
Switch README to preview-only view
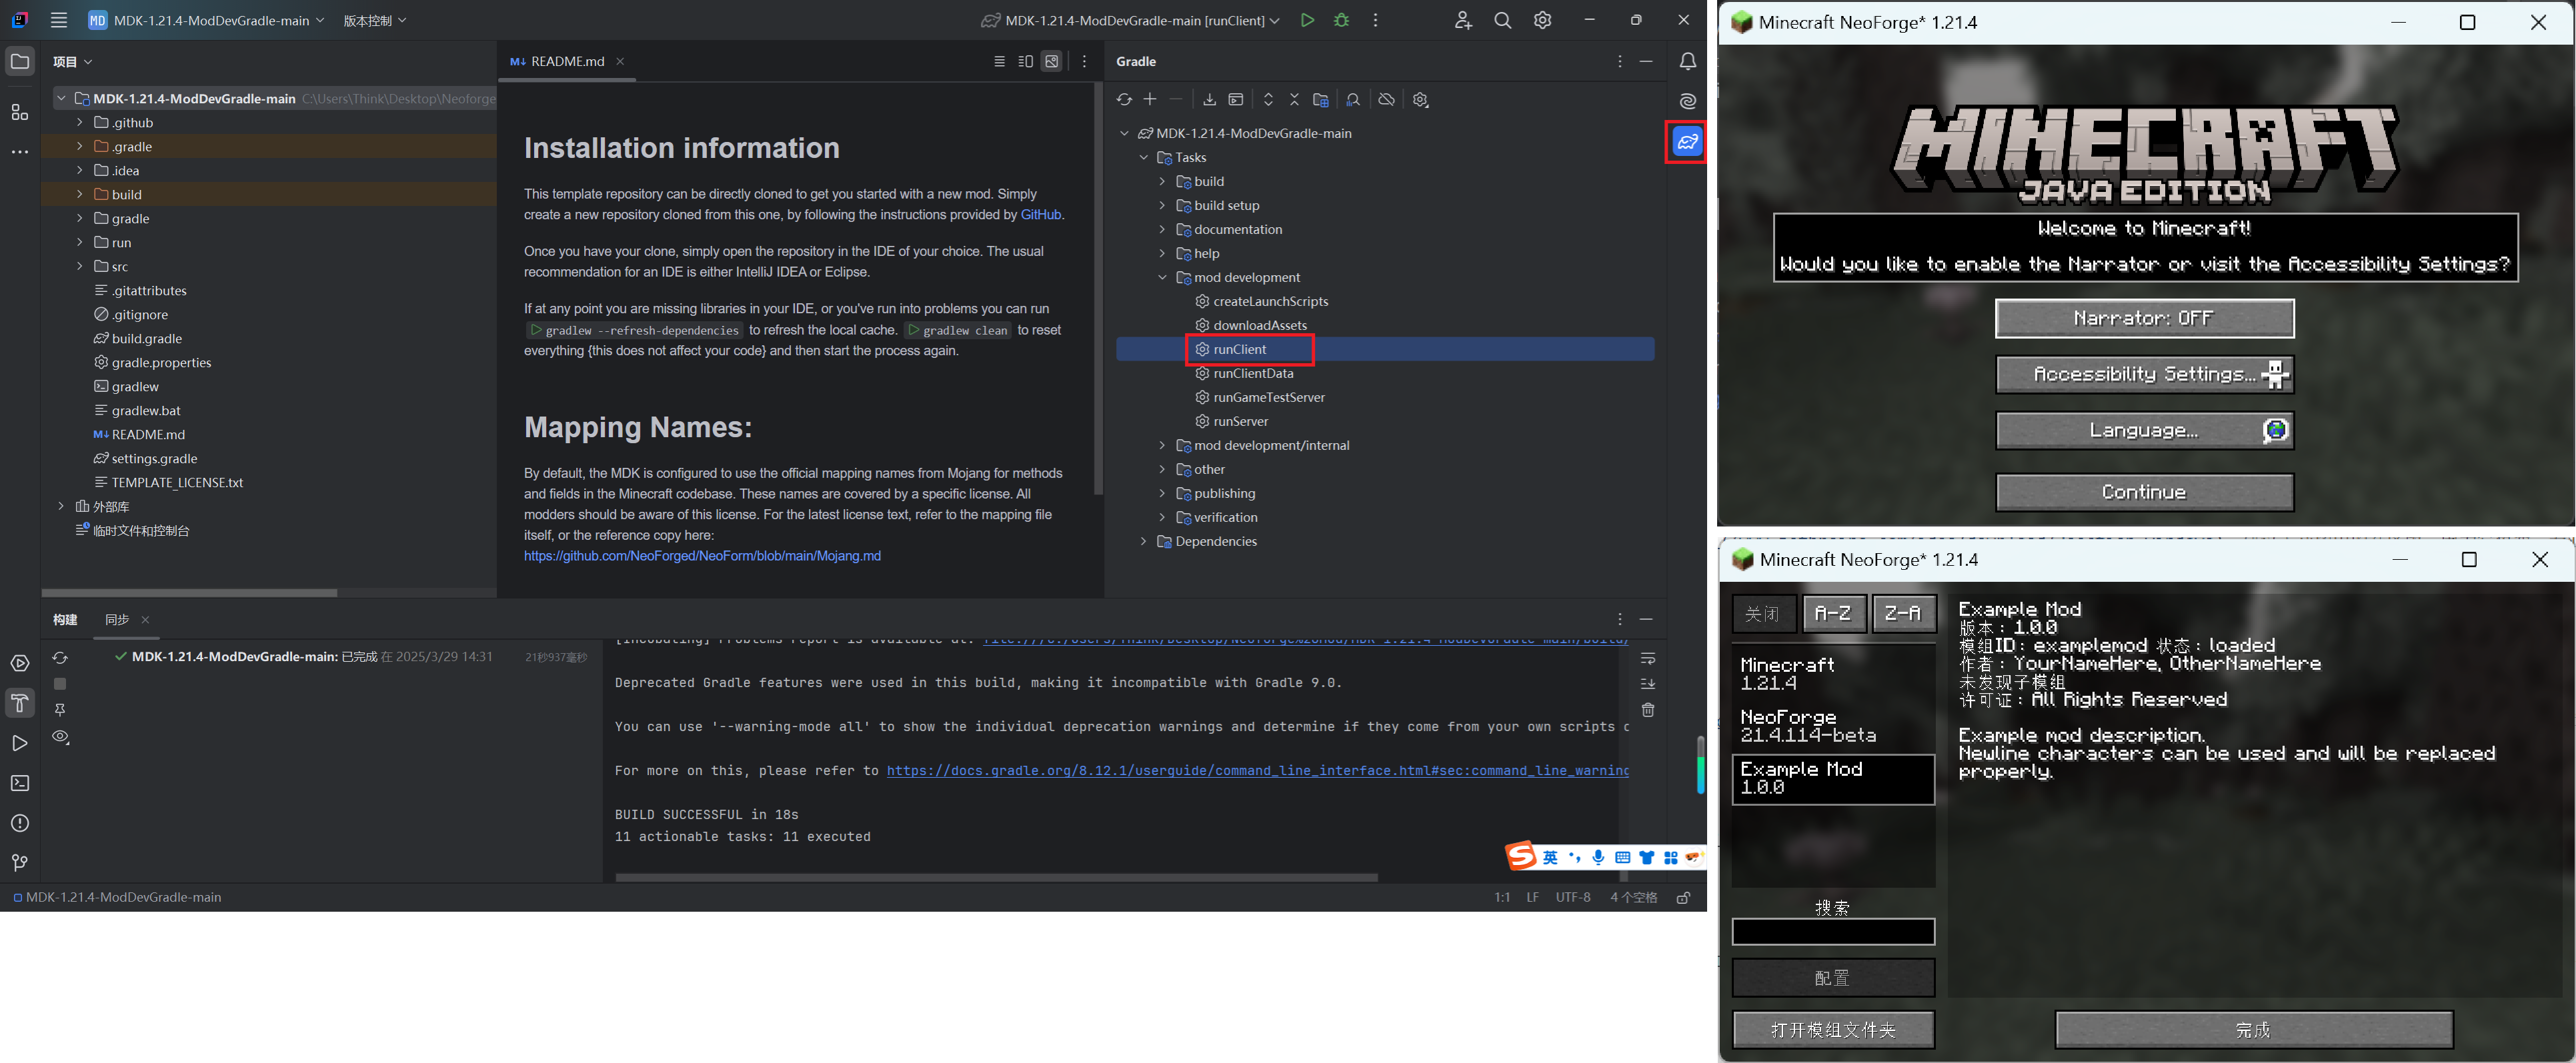1052,61
